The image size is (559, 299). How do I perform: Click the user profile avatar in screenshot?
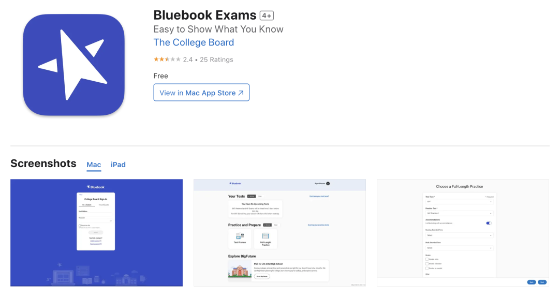click(328, 184)
